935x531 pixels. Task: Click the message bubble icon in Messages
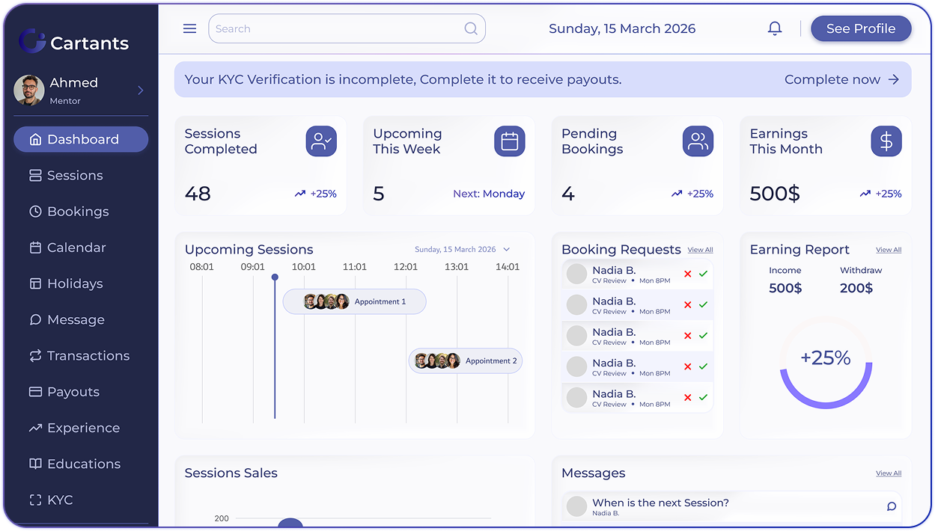[892, 506]
